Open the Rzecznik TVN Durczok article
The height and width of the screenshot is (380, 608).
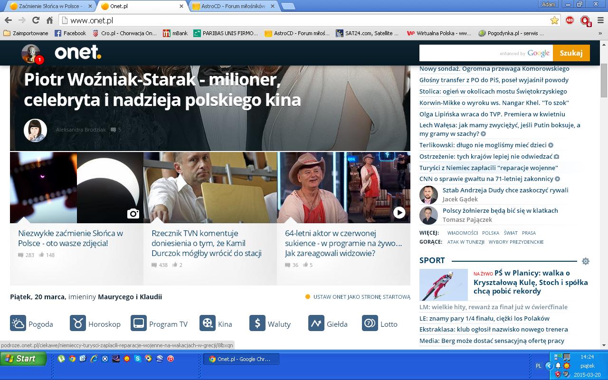(207, 243)
